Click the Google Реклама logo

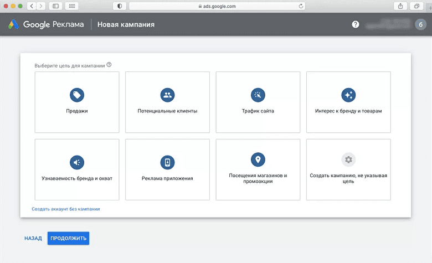[x=46, y=24]
